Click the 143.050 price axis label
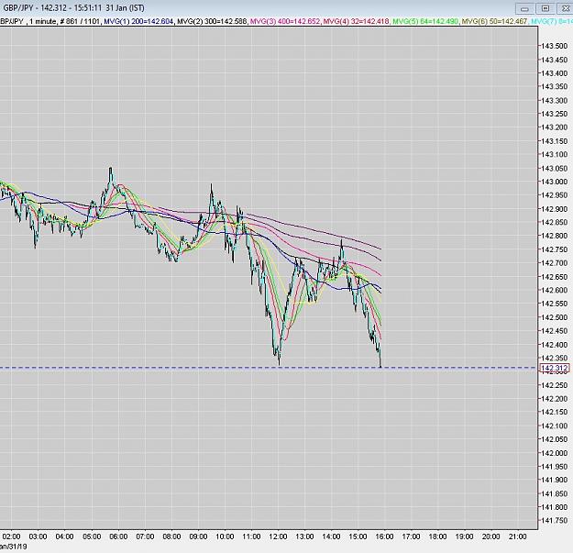Viewport: 573px width, 553px height. point(555,168)
